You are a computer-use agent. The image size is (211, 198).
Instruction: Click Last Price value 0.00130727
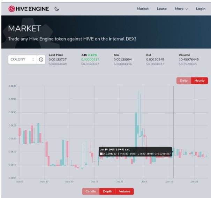point(58,60)
